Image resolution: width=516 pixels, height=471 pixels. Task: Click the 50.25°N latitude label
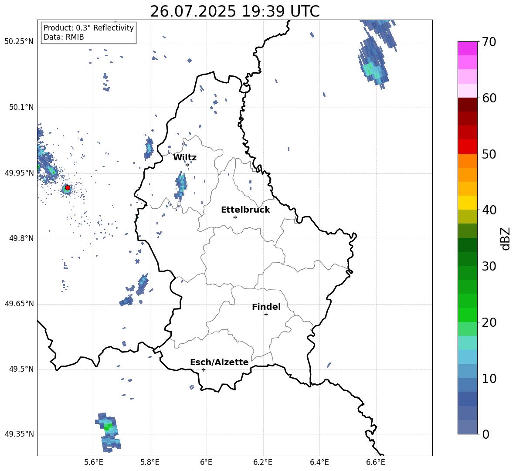(x=19, y=42)
